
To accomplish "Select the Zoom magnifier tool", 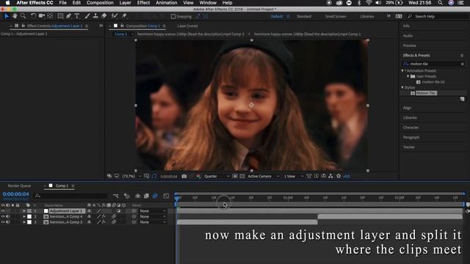I will [x=23, y=16].
